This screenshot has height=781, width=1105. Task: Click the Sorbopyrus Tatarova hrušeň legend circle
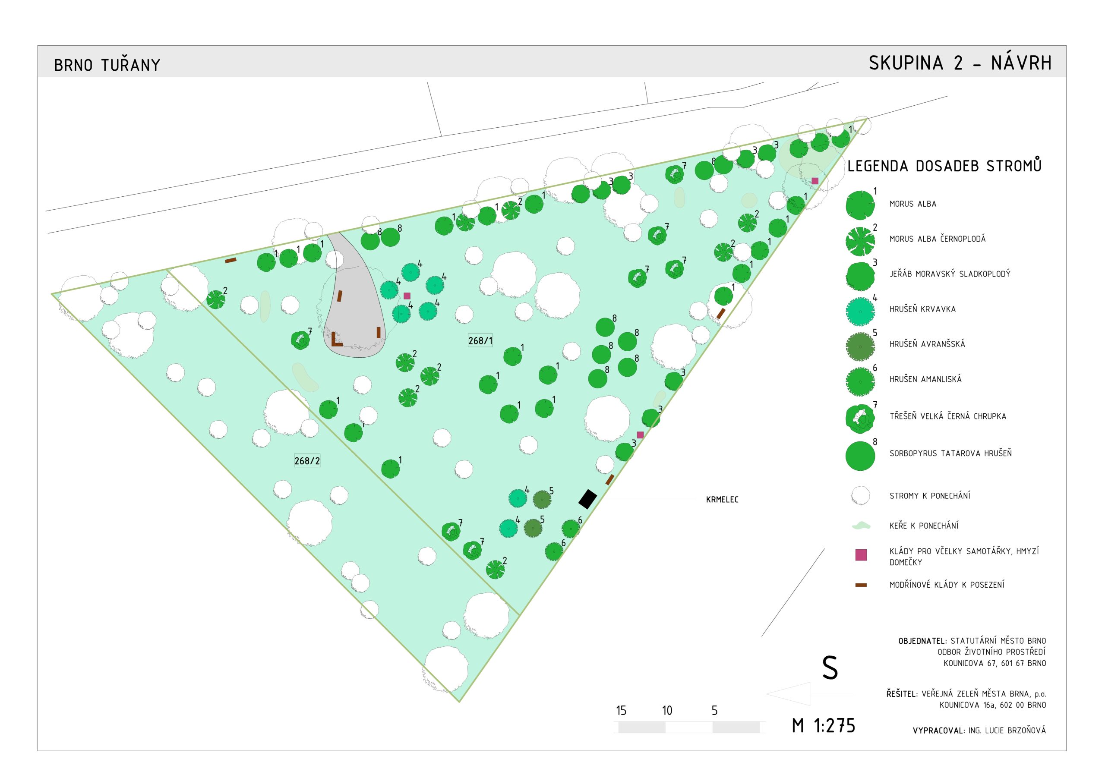860,456
